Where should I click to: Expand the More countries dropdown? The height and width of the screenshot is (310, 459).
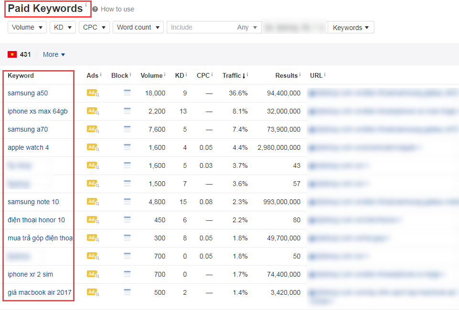pyautogui.click(x=54, y=54)
